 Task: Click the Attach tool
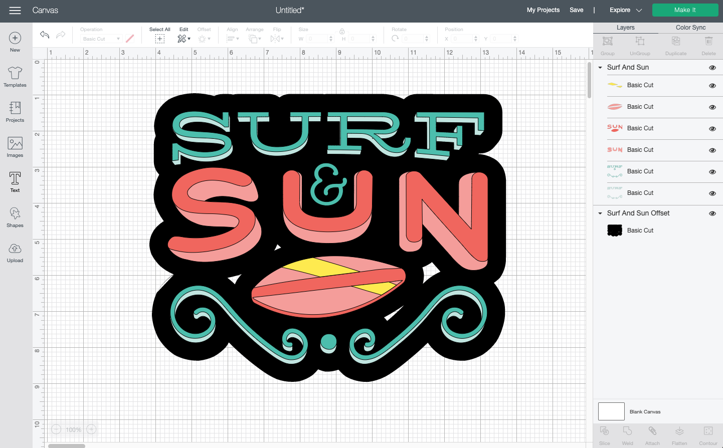click(652, 435)
